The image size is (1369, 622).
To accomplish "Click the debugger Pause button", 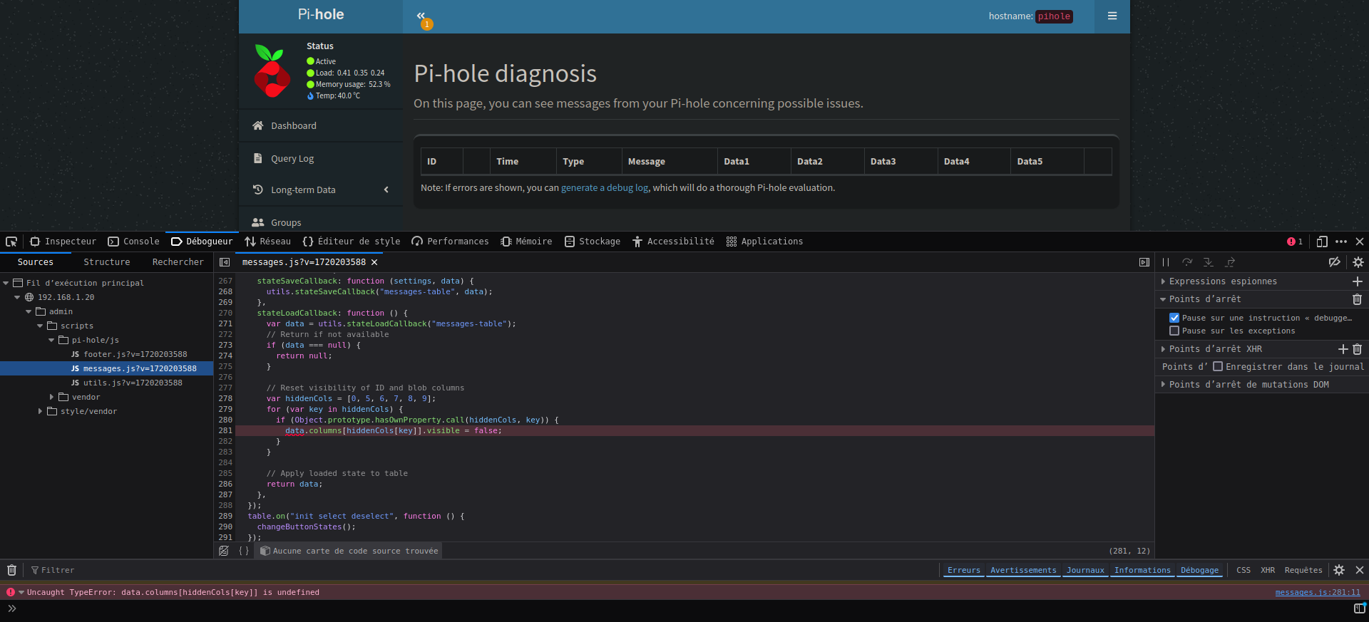I will [1166, 262].
